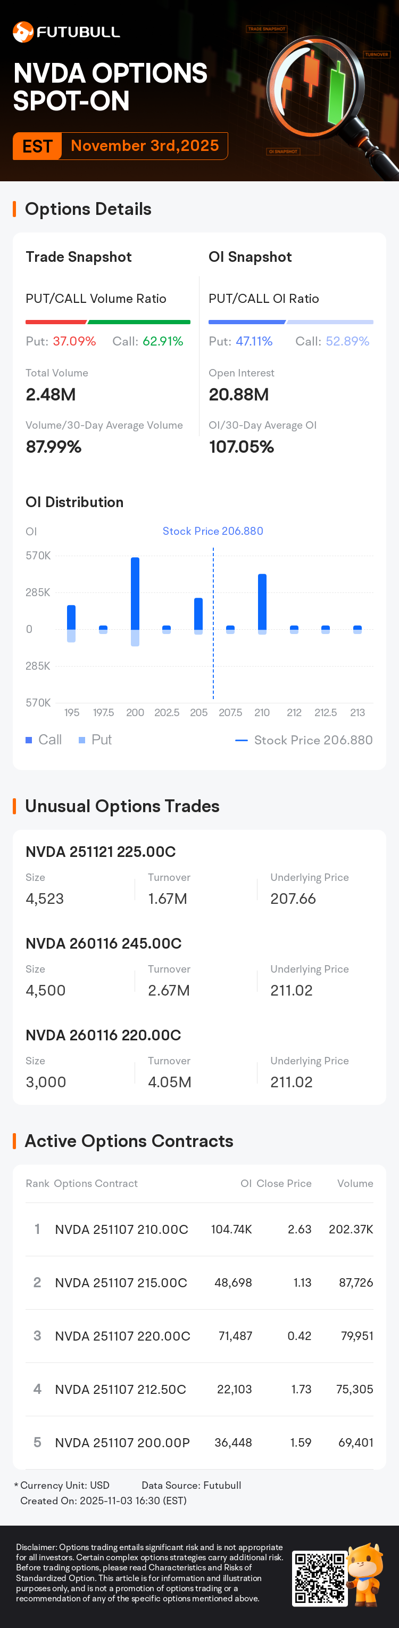Screen dimensions: 399x1628
Task: Open NVDA 251121 225.00C unusual trade
Action: coord(101,851)
